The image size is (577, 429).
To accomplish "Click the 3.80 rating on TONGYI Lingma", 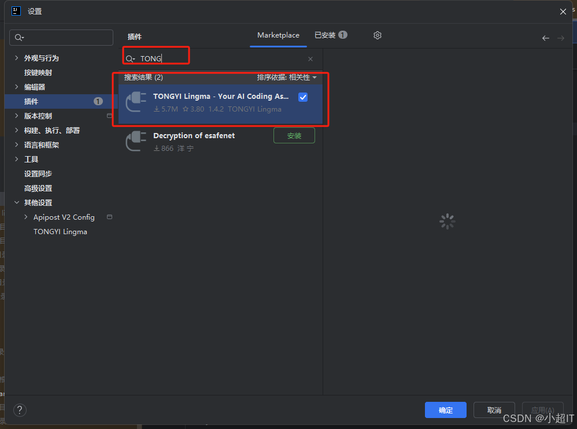I will pyautogui.click(x=194, y=109).
